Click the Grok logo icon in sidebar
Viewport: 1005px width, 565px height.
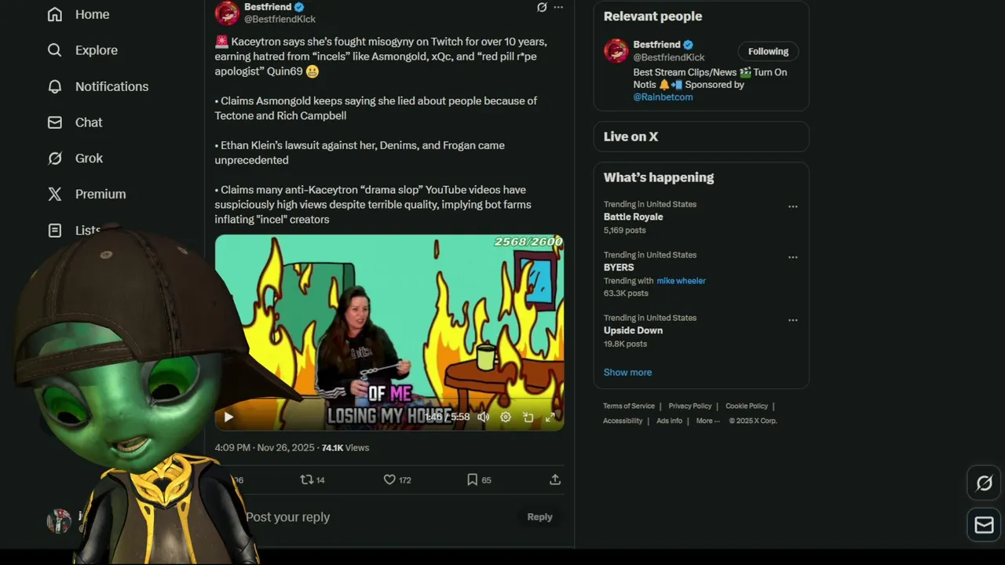pyautogui.click(x=55, y=159)
